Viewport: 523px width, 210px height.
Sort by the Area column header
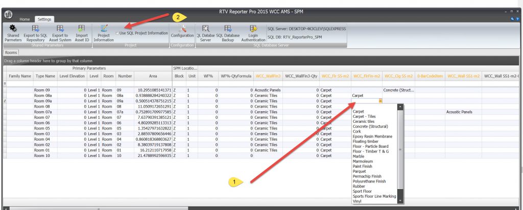(x=153, y=76)
